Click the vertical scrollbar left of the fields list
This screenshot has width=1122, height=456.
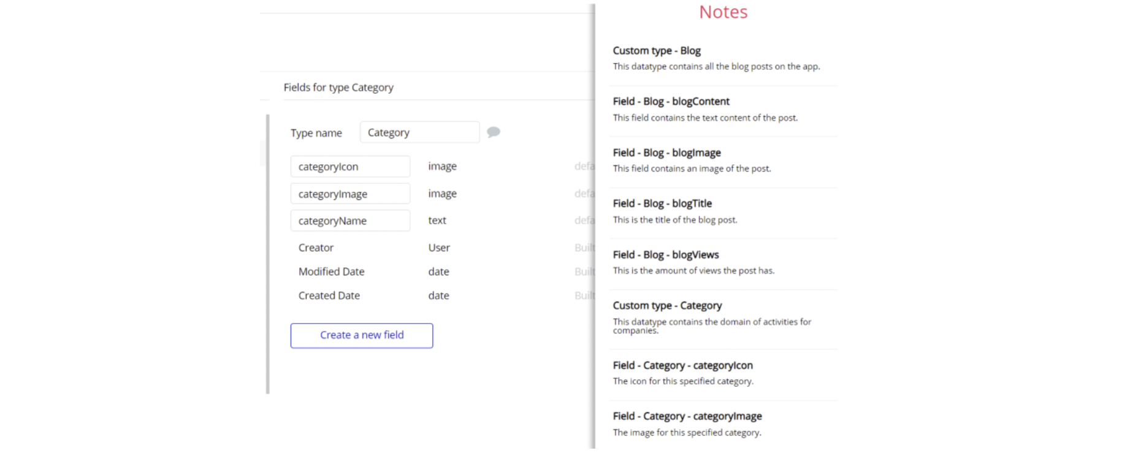tap(268, 254)
